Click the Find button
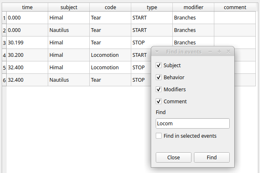The image size is (260, 173). pyautogui.click(x=212, y=157)
